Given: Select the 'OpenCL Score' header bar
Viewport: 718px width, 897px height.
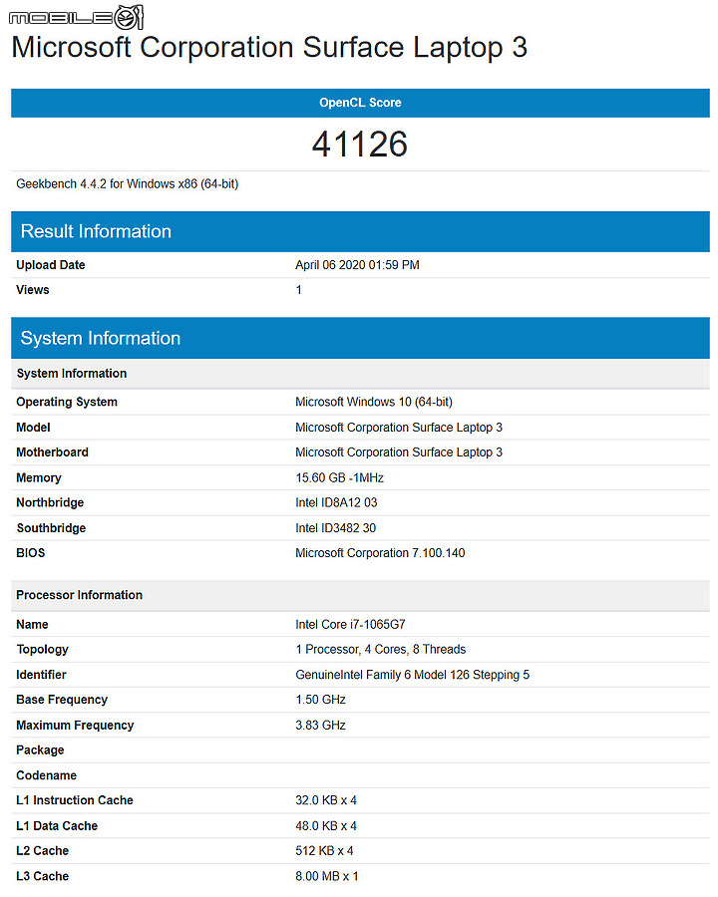Looking at the screenshot, I should coord(360,103).
